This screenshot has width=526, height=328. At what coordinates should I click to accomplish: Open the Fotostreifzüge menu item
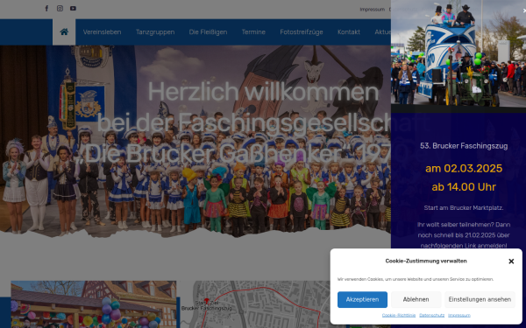[x=302, y=32]
